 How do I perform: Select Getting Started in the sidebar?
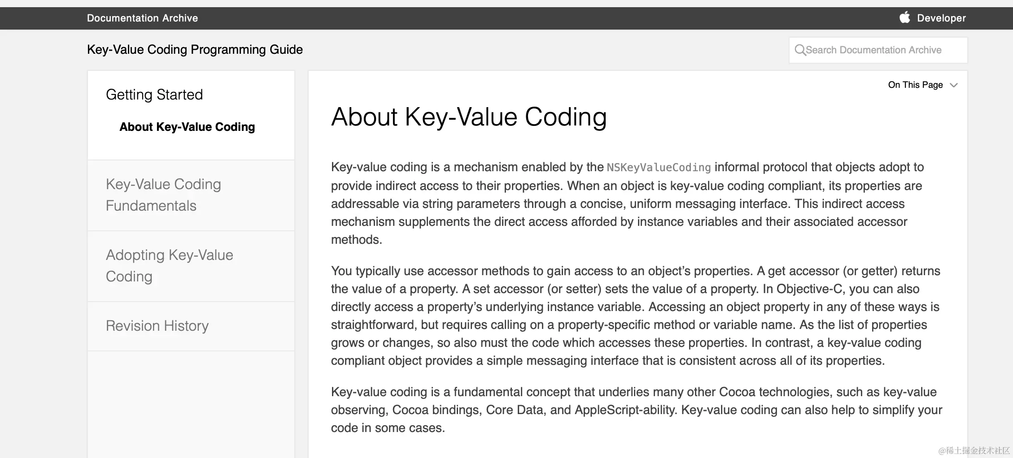coord(154,95)
